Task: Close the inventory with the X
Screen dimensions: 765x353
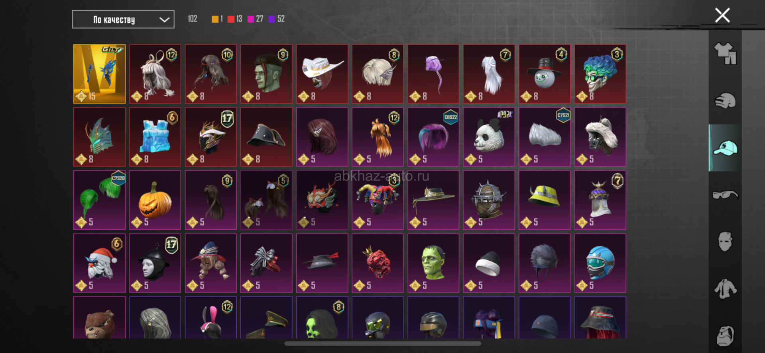Action: pos(722,16)
